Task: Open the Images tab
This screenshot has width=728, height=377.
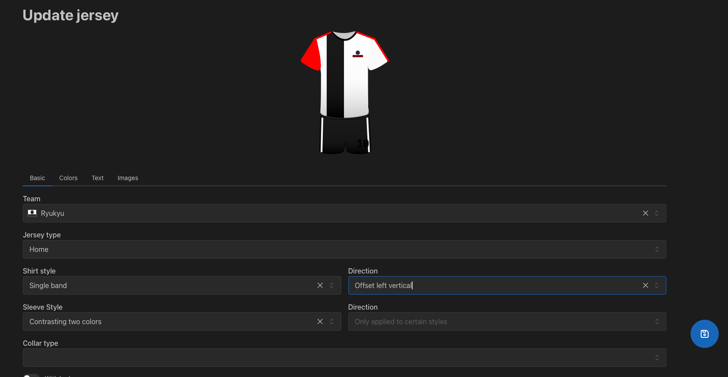Action: pyautogui.click(x=128, y=178)
